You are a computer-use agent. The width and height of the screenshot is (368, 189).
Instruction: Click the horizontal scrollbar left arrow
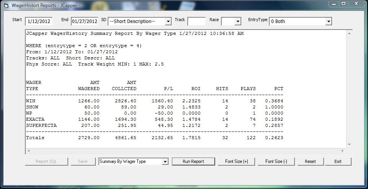pyautogui.click(x=29, y=151)
